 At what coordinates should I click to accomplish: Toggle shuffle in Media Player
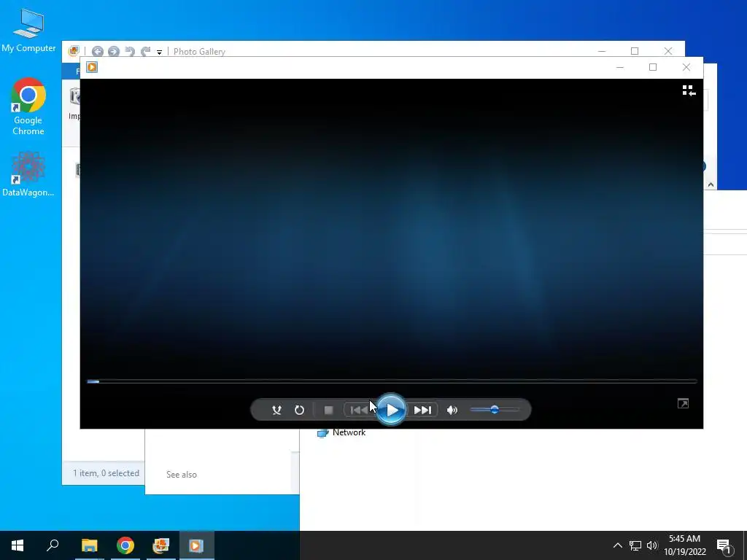coord(276,410)
